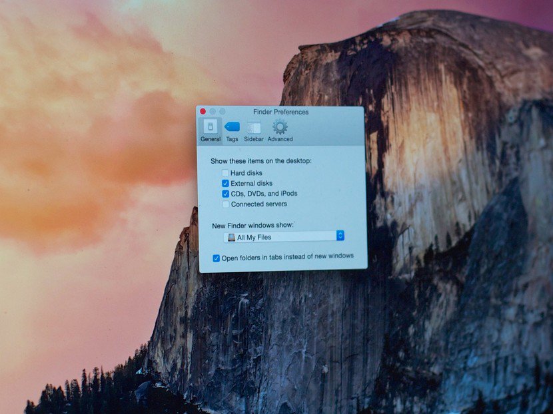Viewport: 553px width, 414px height.
Task: Click the 'Advanced' tab label
Action: coord(279,138)
